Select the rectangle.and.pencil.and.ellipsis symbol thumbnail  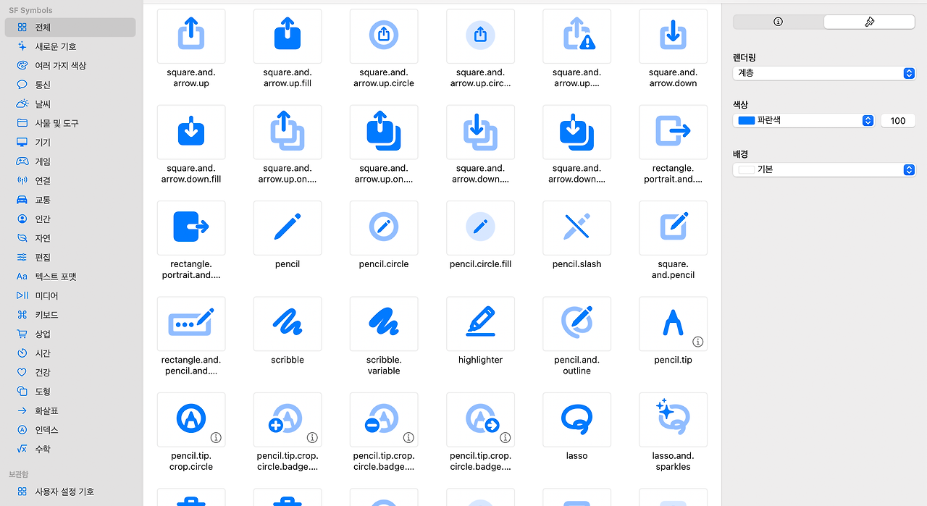pos(191,324)
